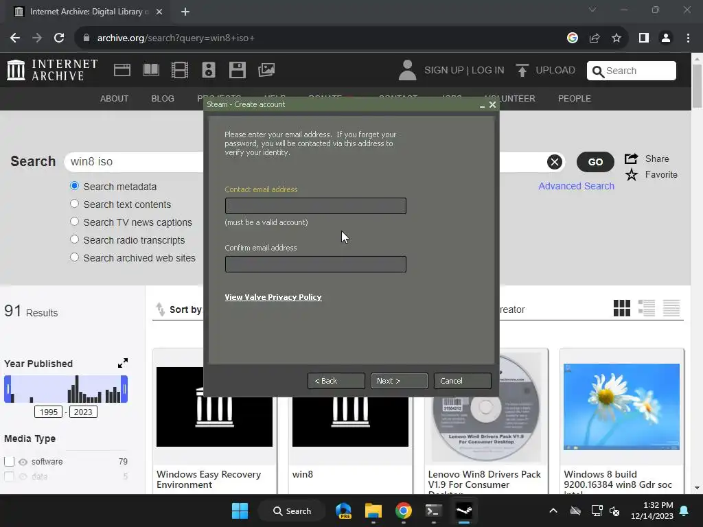This screenshot has height=527, width=703.
Task: Switch results to compact list view
Action: tap(671, 308)
